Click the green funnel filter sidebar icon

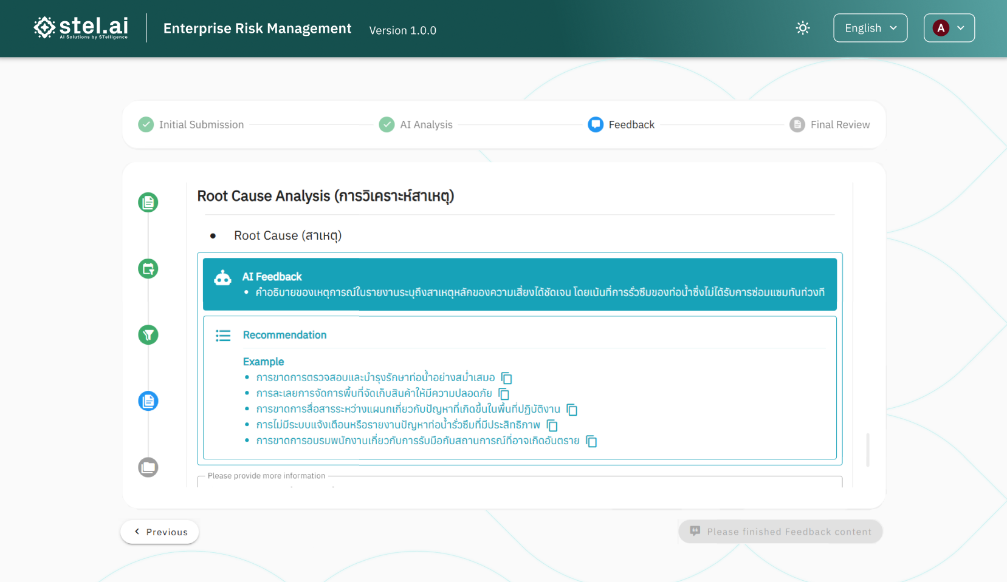pos(148,334)
